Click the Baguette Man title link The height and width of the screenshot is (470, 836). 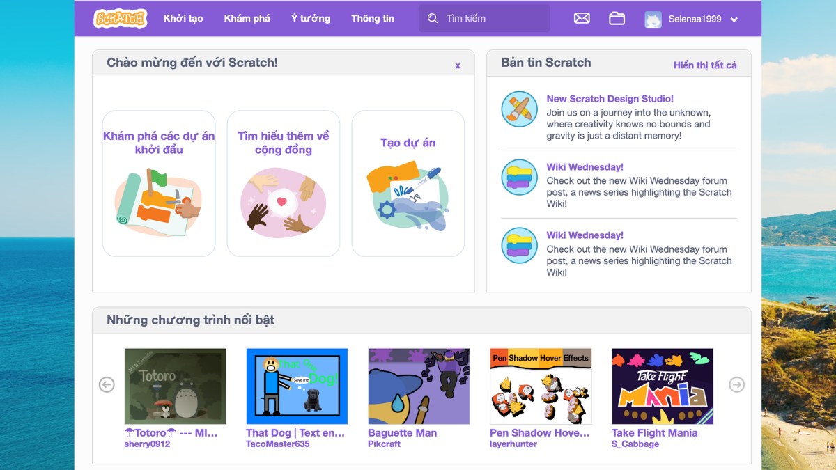(403, 432)
